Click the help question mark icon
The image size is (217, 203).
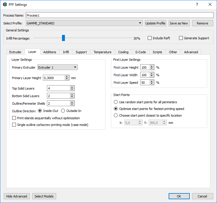tap(197, 4)
